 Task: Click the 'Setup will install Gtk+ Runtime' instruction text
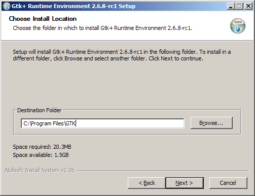click(x=122, y=55)
